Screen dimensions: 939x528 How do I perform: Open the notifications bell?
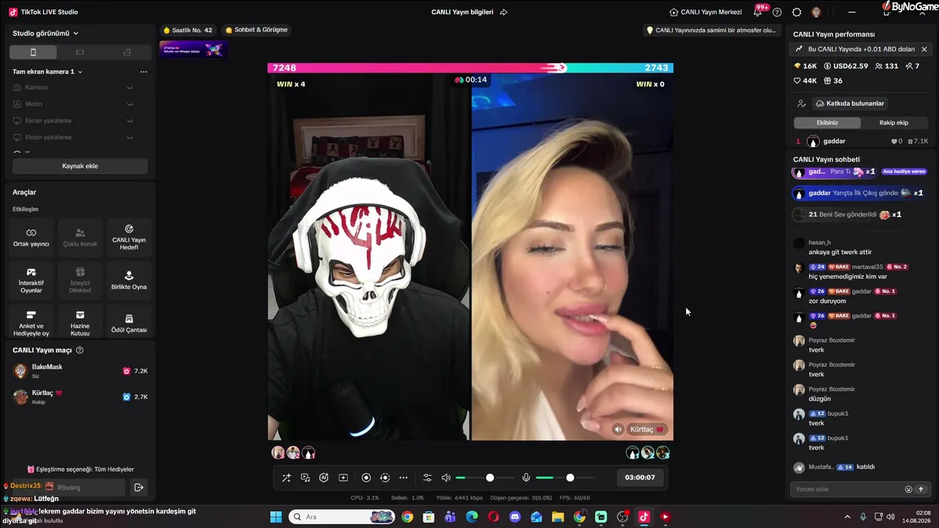pyautogui.click(x=757, y=12)
